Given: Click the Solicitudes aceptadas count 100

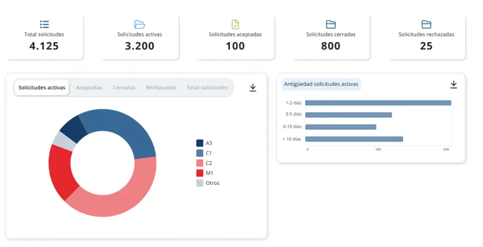Looking at the screenshot, I should pos(235,46).
